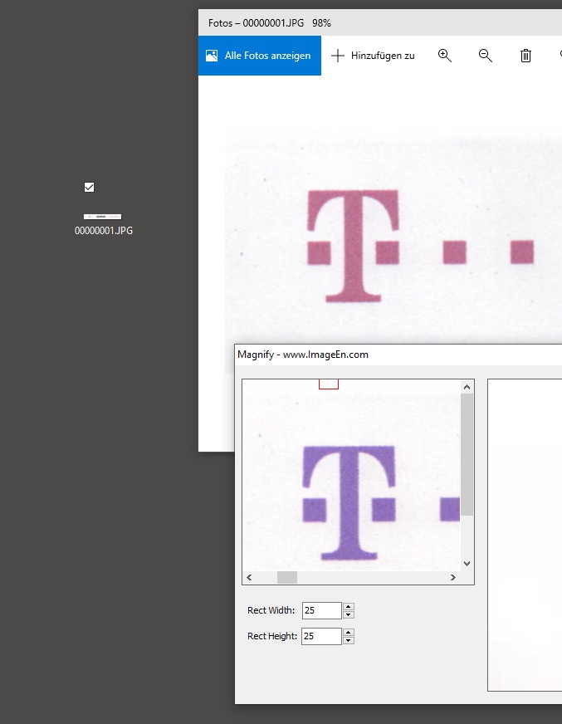This screenshot has height=724, width=562.
Task: Click the plus icon beside Hinzufügen zu
Action: click(338, 56)
